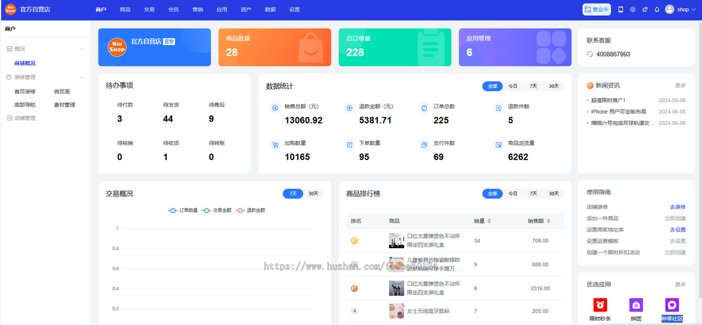Open 数据 in top menu

270,9
